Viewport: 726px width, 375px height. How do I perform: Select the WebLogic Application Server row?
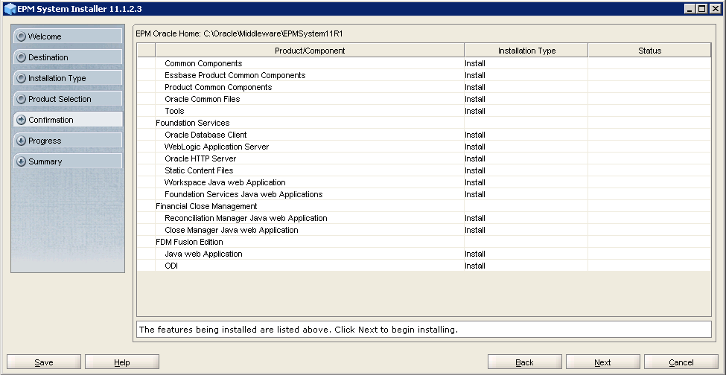[217, 147]
